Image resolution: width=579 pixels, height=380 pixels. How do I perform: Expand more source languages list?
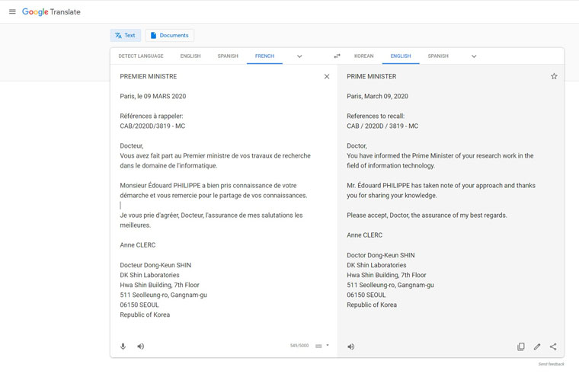299,56
